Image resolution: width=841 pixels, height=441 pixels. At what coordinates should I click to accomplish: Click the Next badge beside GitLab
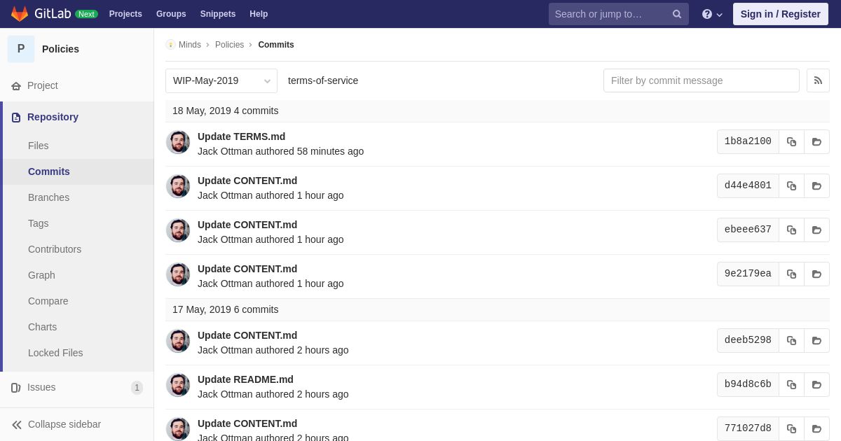pos(86,14)
